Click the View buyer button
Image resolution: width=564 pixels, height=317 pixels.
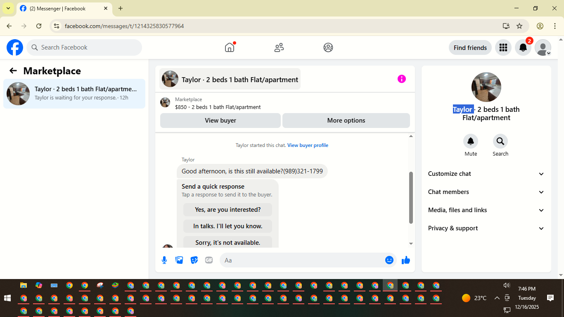click(220, 121)
